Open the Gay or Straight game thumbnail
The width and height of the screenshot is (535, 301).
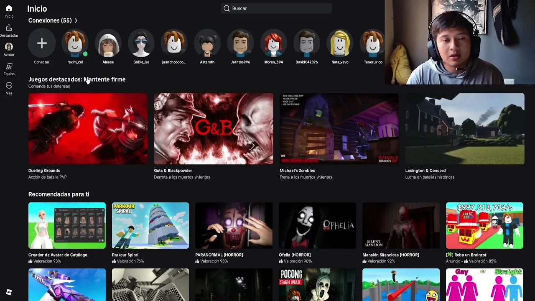(x=484, y=285)
